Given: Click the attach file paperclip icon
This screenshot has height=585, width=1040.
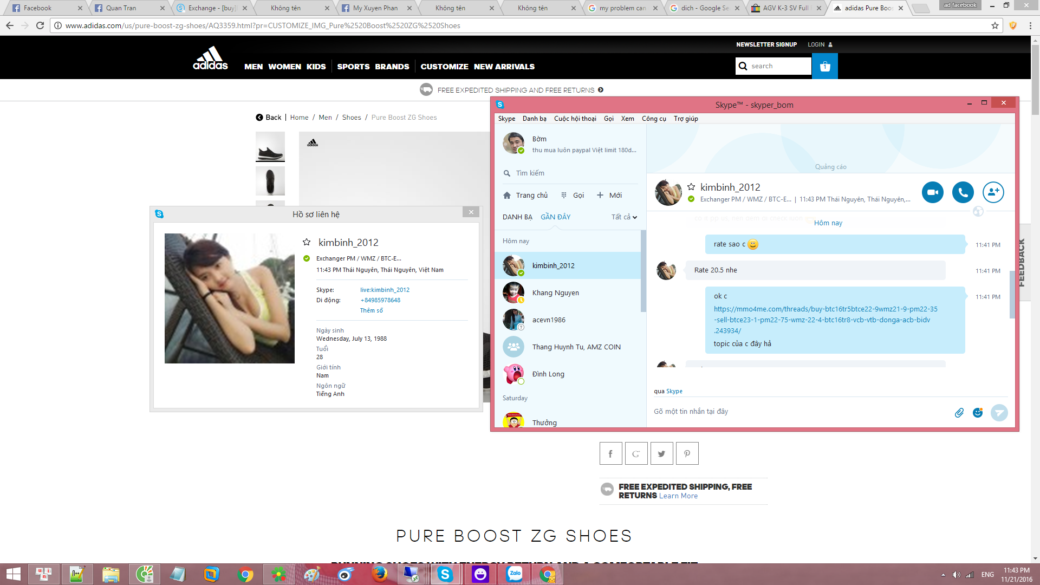Looking at the screenshot, I should [x=959, y=413].
